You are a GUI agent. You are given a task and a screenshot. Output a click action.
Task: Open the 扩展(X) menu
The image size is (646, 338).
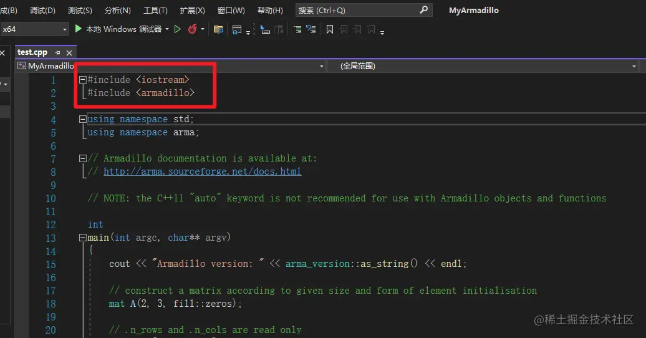[x=193, y=11]
